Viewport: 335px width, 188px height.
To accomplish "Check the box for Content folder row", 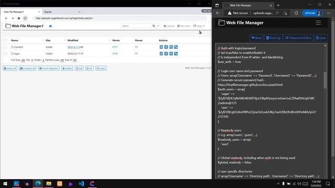I will click(5, 47).
